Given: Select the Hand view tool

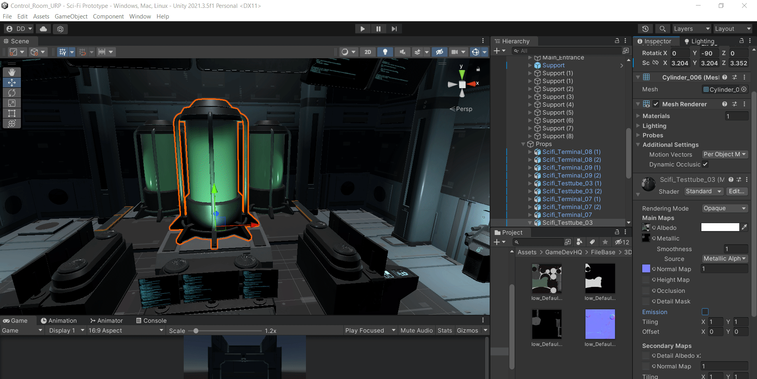Looking at the screenshot, I should [12, 72].
